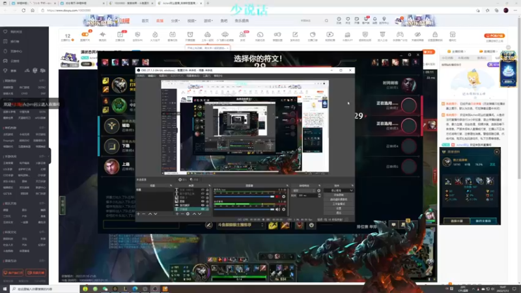This screenshot has width=521, height=293.
Task: Click the play-screen video upload icon in toolbar
Action: 330,35
